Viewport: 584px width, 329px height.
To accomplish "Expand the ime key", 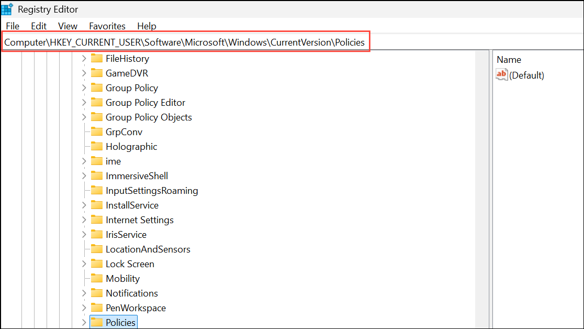I will [x=84, y=161].
